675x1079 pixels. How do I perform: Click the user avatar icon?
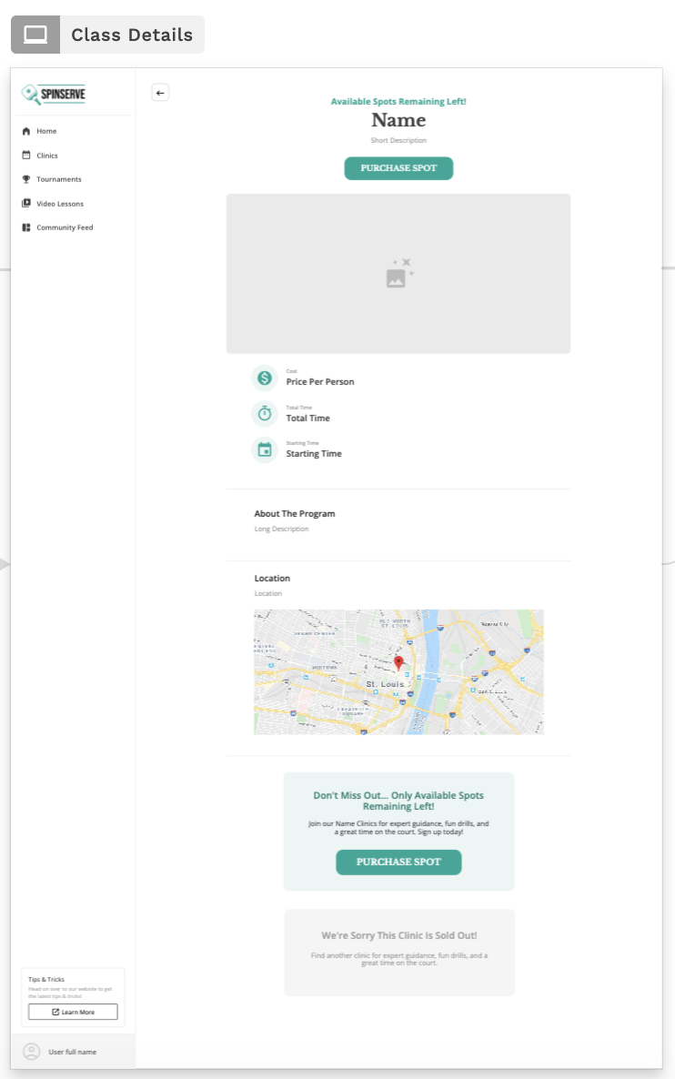pos(31,1052)
